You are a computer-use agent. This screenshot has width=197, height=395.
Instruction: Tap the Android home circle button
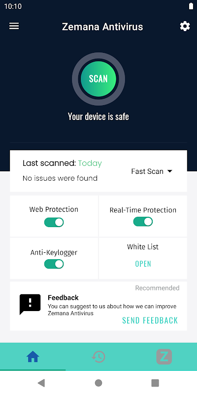98,383
